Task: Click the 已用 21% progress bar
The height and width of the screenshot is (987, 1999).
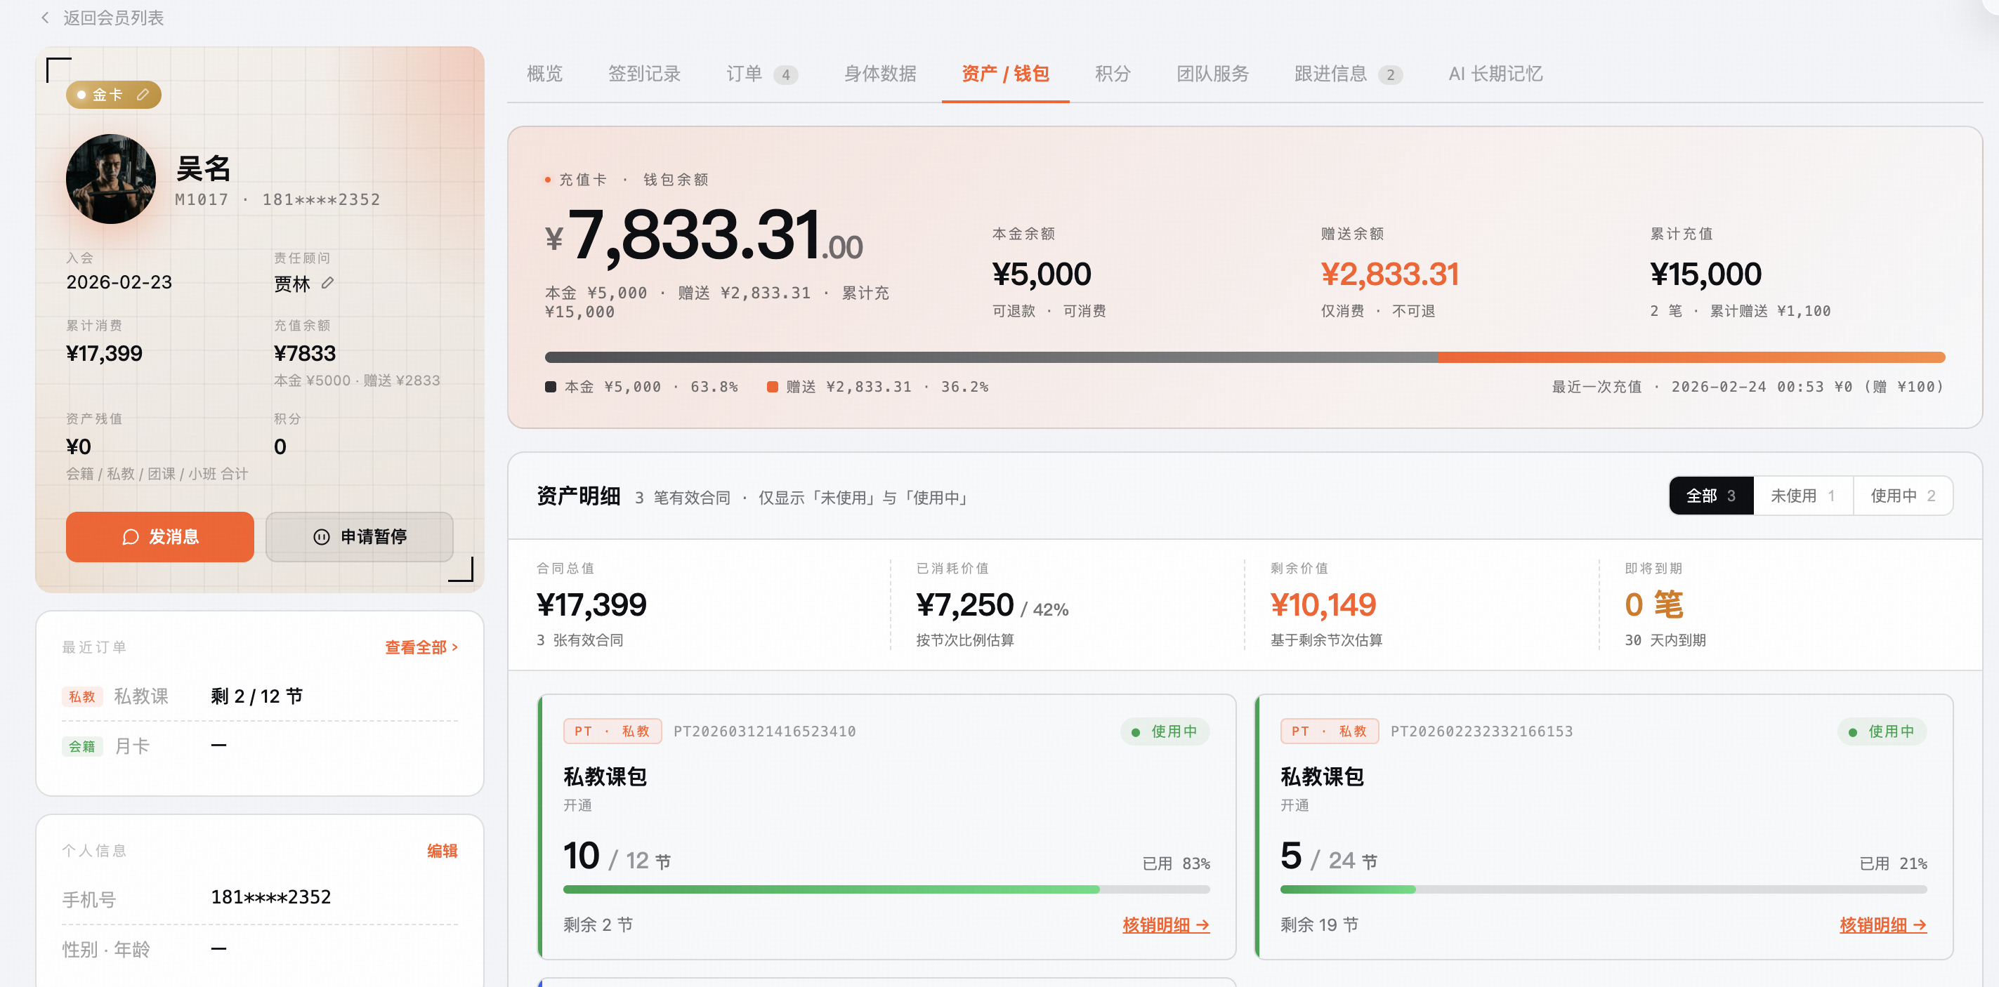Action: pos(1604,889)
